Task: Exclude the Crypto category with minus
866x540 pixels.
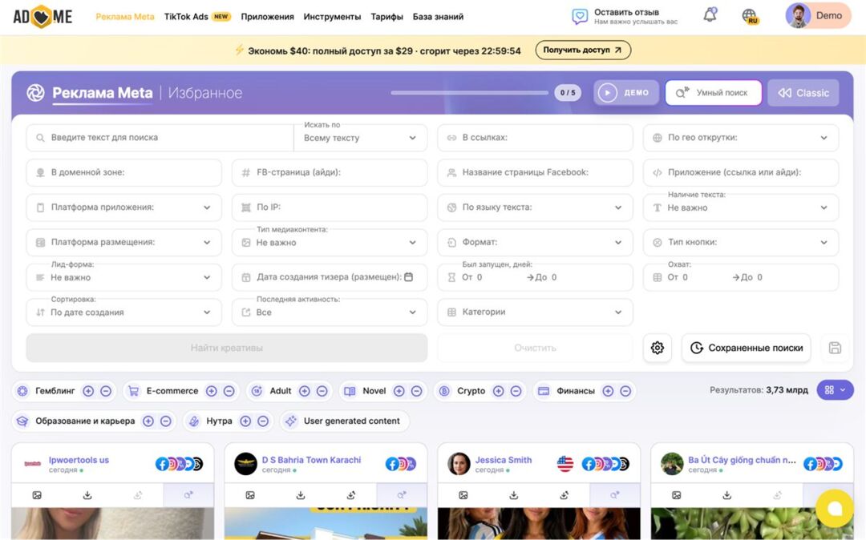Action: pyautogui.click(x=516, y=391)
